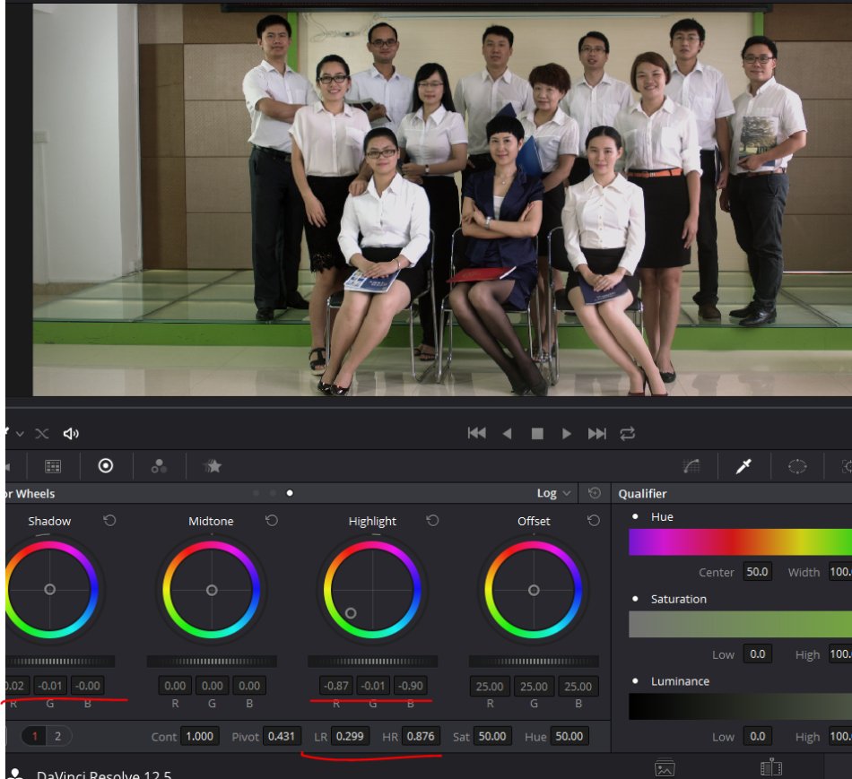Toggle the Hue qualifier on or off
The height and width of the screenshot is (779, 852).
tap(635, 516)
